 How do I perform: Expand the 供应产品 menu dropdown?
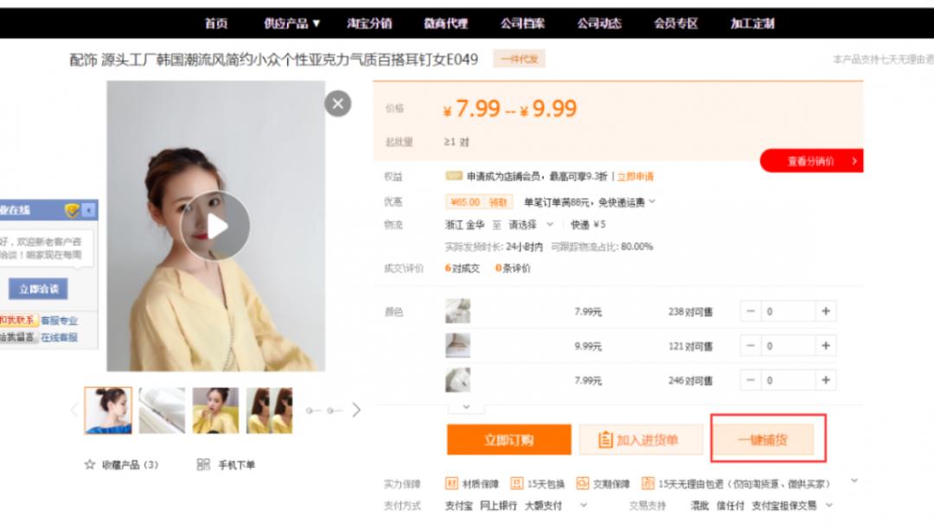(291, 22)
